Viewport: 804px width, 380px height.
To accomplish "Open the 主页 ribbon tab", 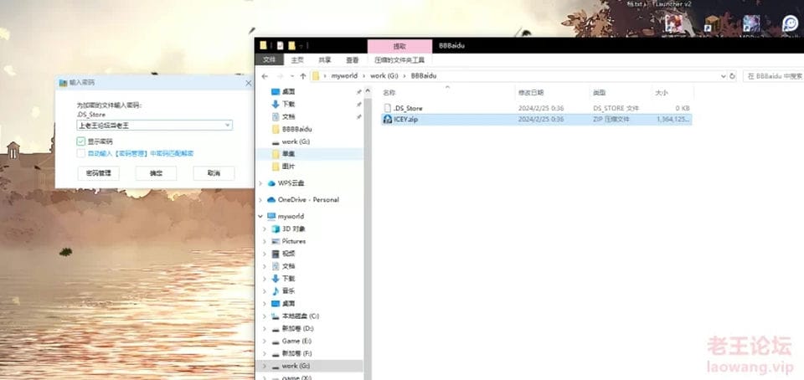I will [296, 60].
